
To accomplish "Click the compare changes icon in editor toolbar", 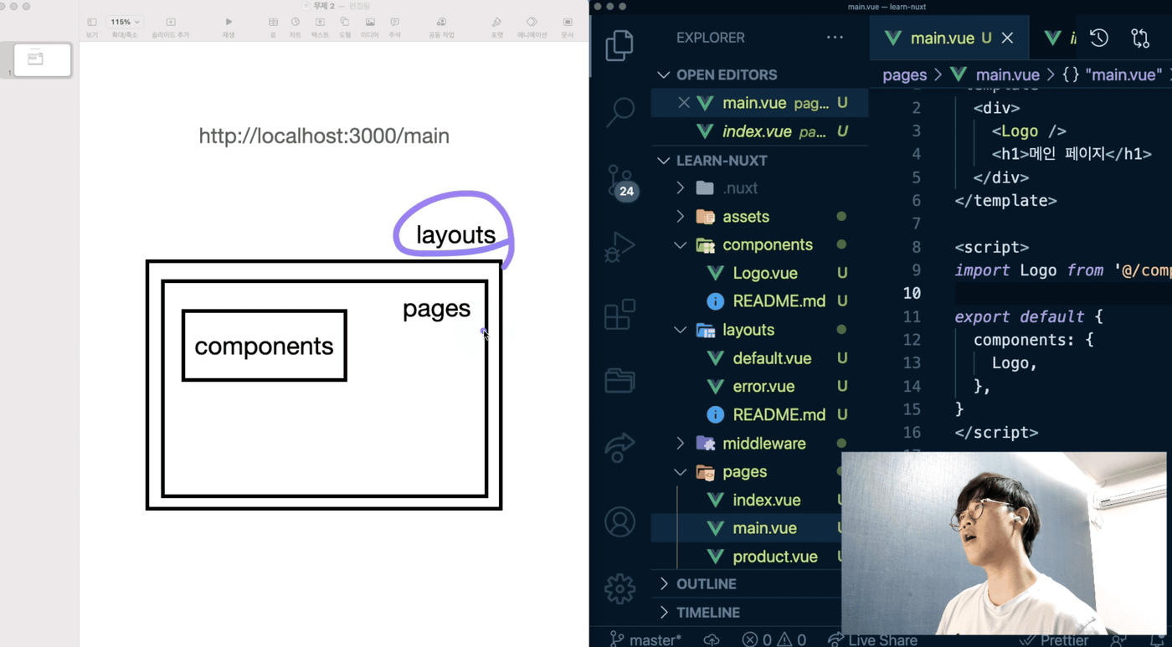I will (1140, 38).
